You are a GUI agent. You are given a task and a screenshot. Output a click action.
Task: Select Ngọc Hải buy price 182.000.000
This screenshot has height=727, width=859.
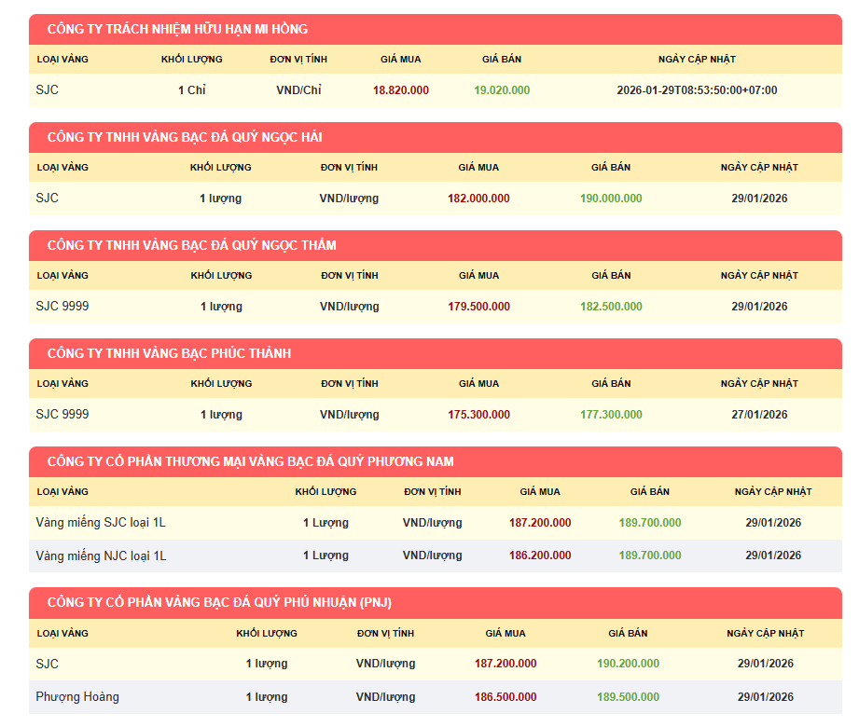coord(478,199)
